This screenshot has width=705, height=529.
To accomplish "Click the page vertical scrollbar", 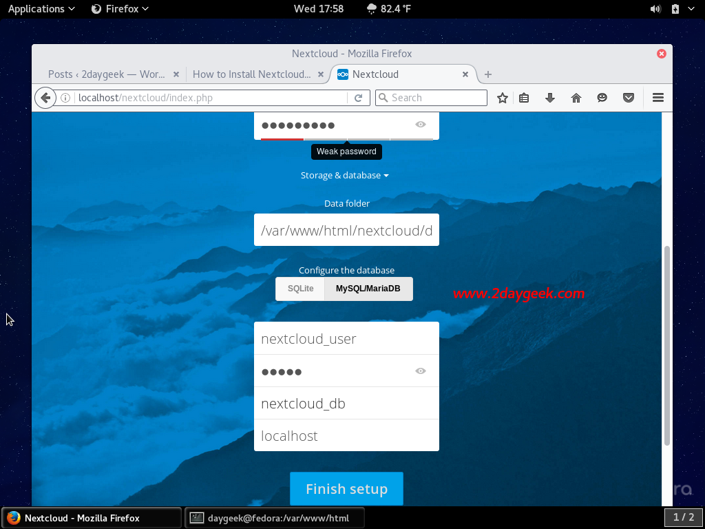I will [x=666, y=345].
